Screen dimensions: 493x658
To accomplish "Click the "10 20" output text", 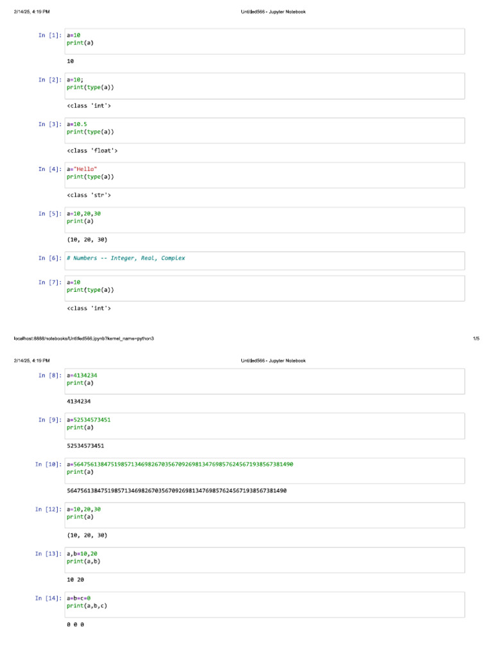I will [x=75, y=580].
